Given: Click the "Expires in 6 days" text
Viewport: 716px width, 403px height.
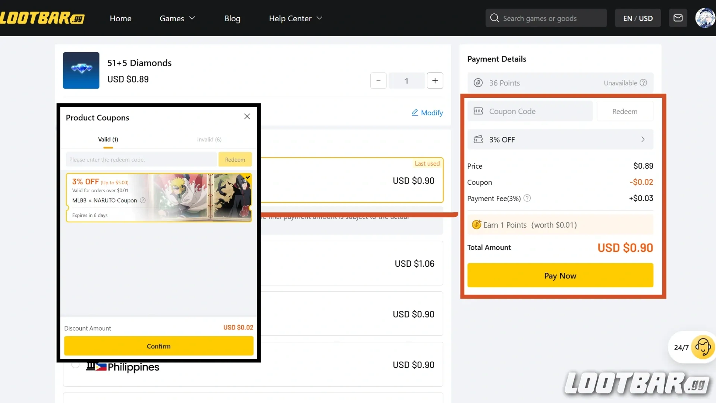Looking at the screenshot, I should click(90, 215).
